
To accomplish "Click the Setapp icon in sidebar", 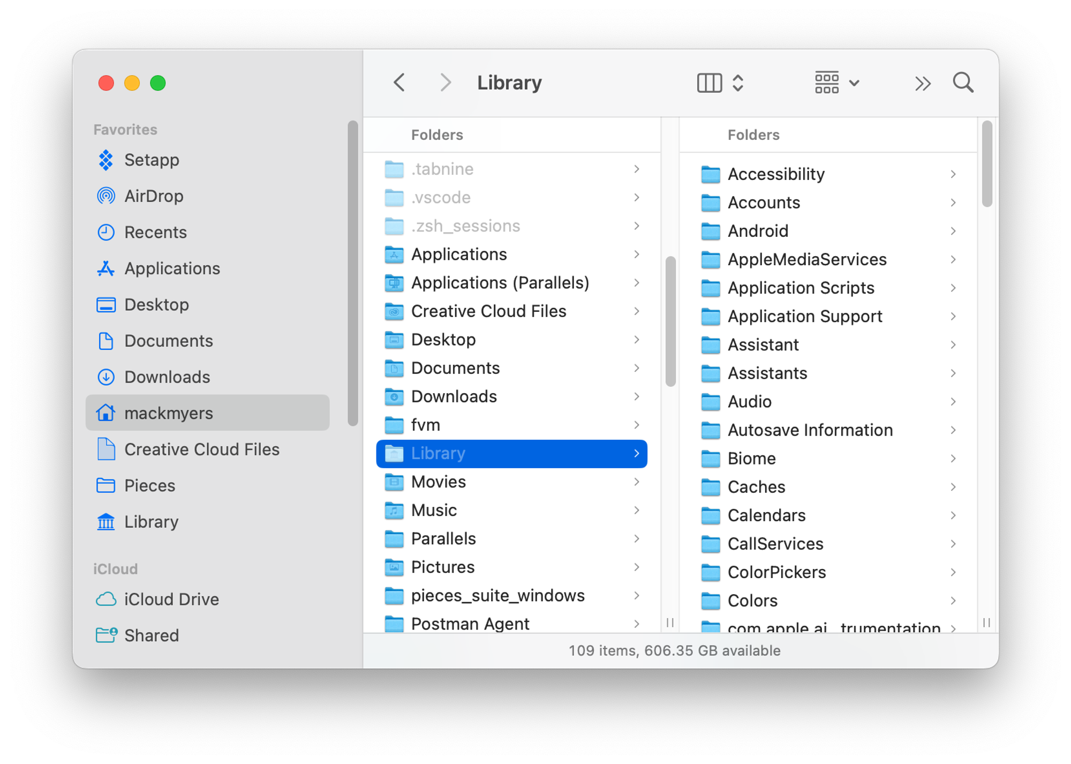I will pyautogui.click(x=107, y=160).
